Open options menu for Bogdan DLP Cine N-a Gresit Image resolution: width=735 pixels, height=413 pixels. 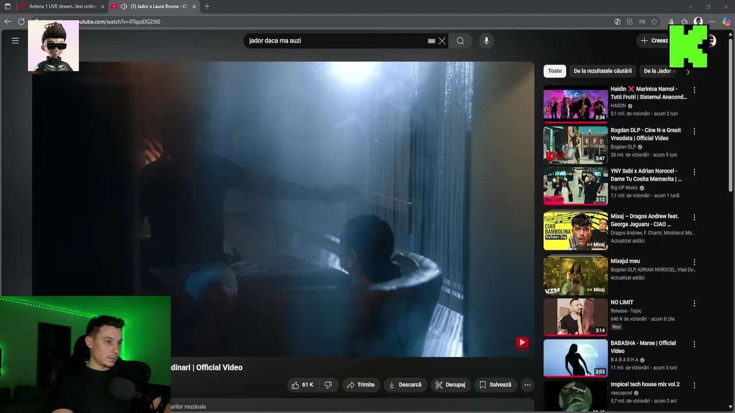coord(694,131)
